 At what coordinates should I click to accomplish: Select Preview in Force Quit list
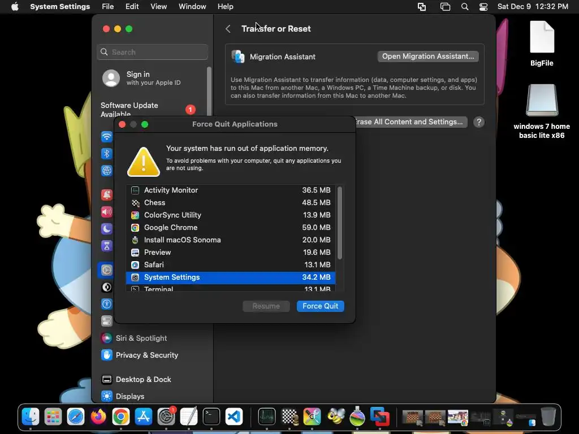(231, 253)
